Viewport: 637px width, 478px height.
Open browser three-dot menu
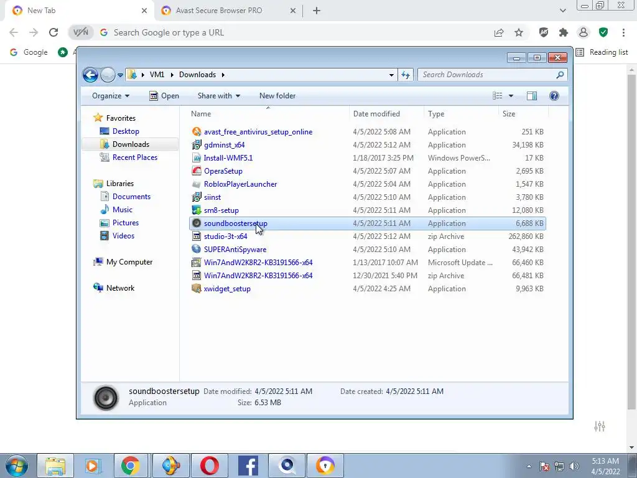coord(623,32)
